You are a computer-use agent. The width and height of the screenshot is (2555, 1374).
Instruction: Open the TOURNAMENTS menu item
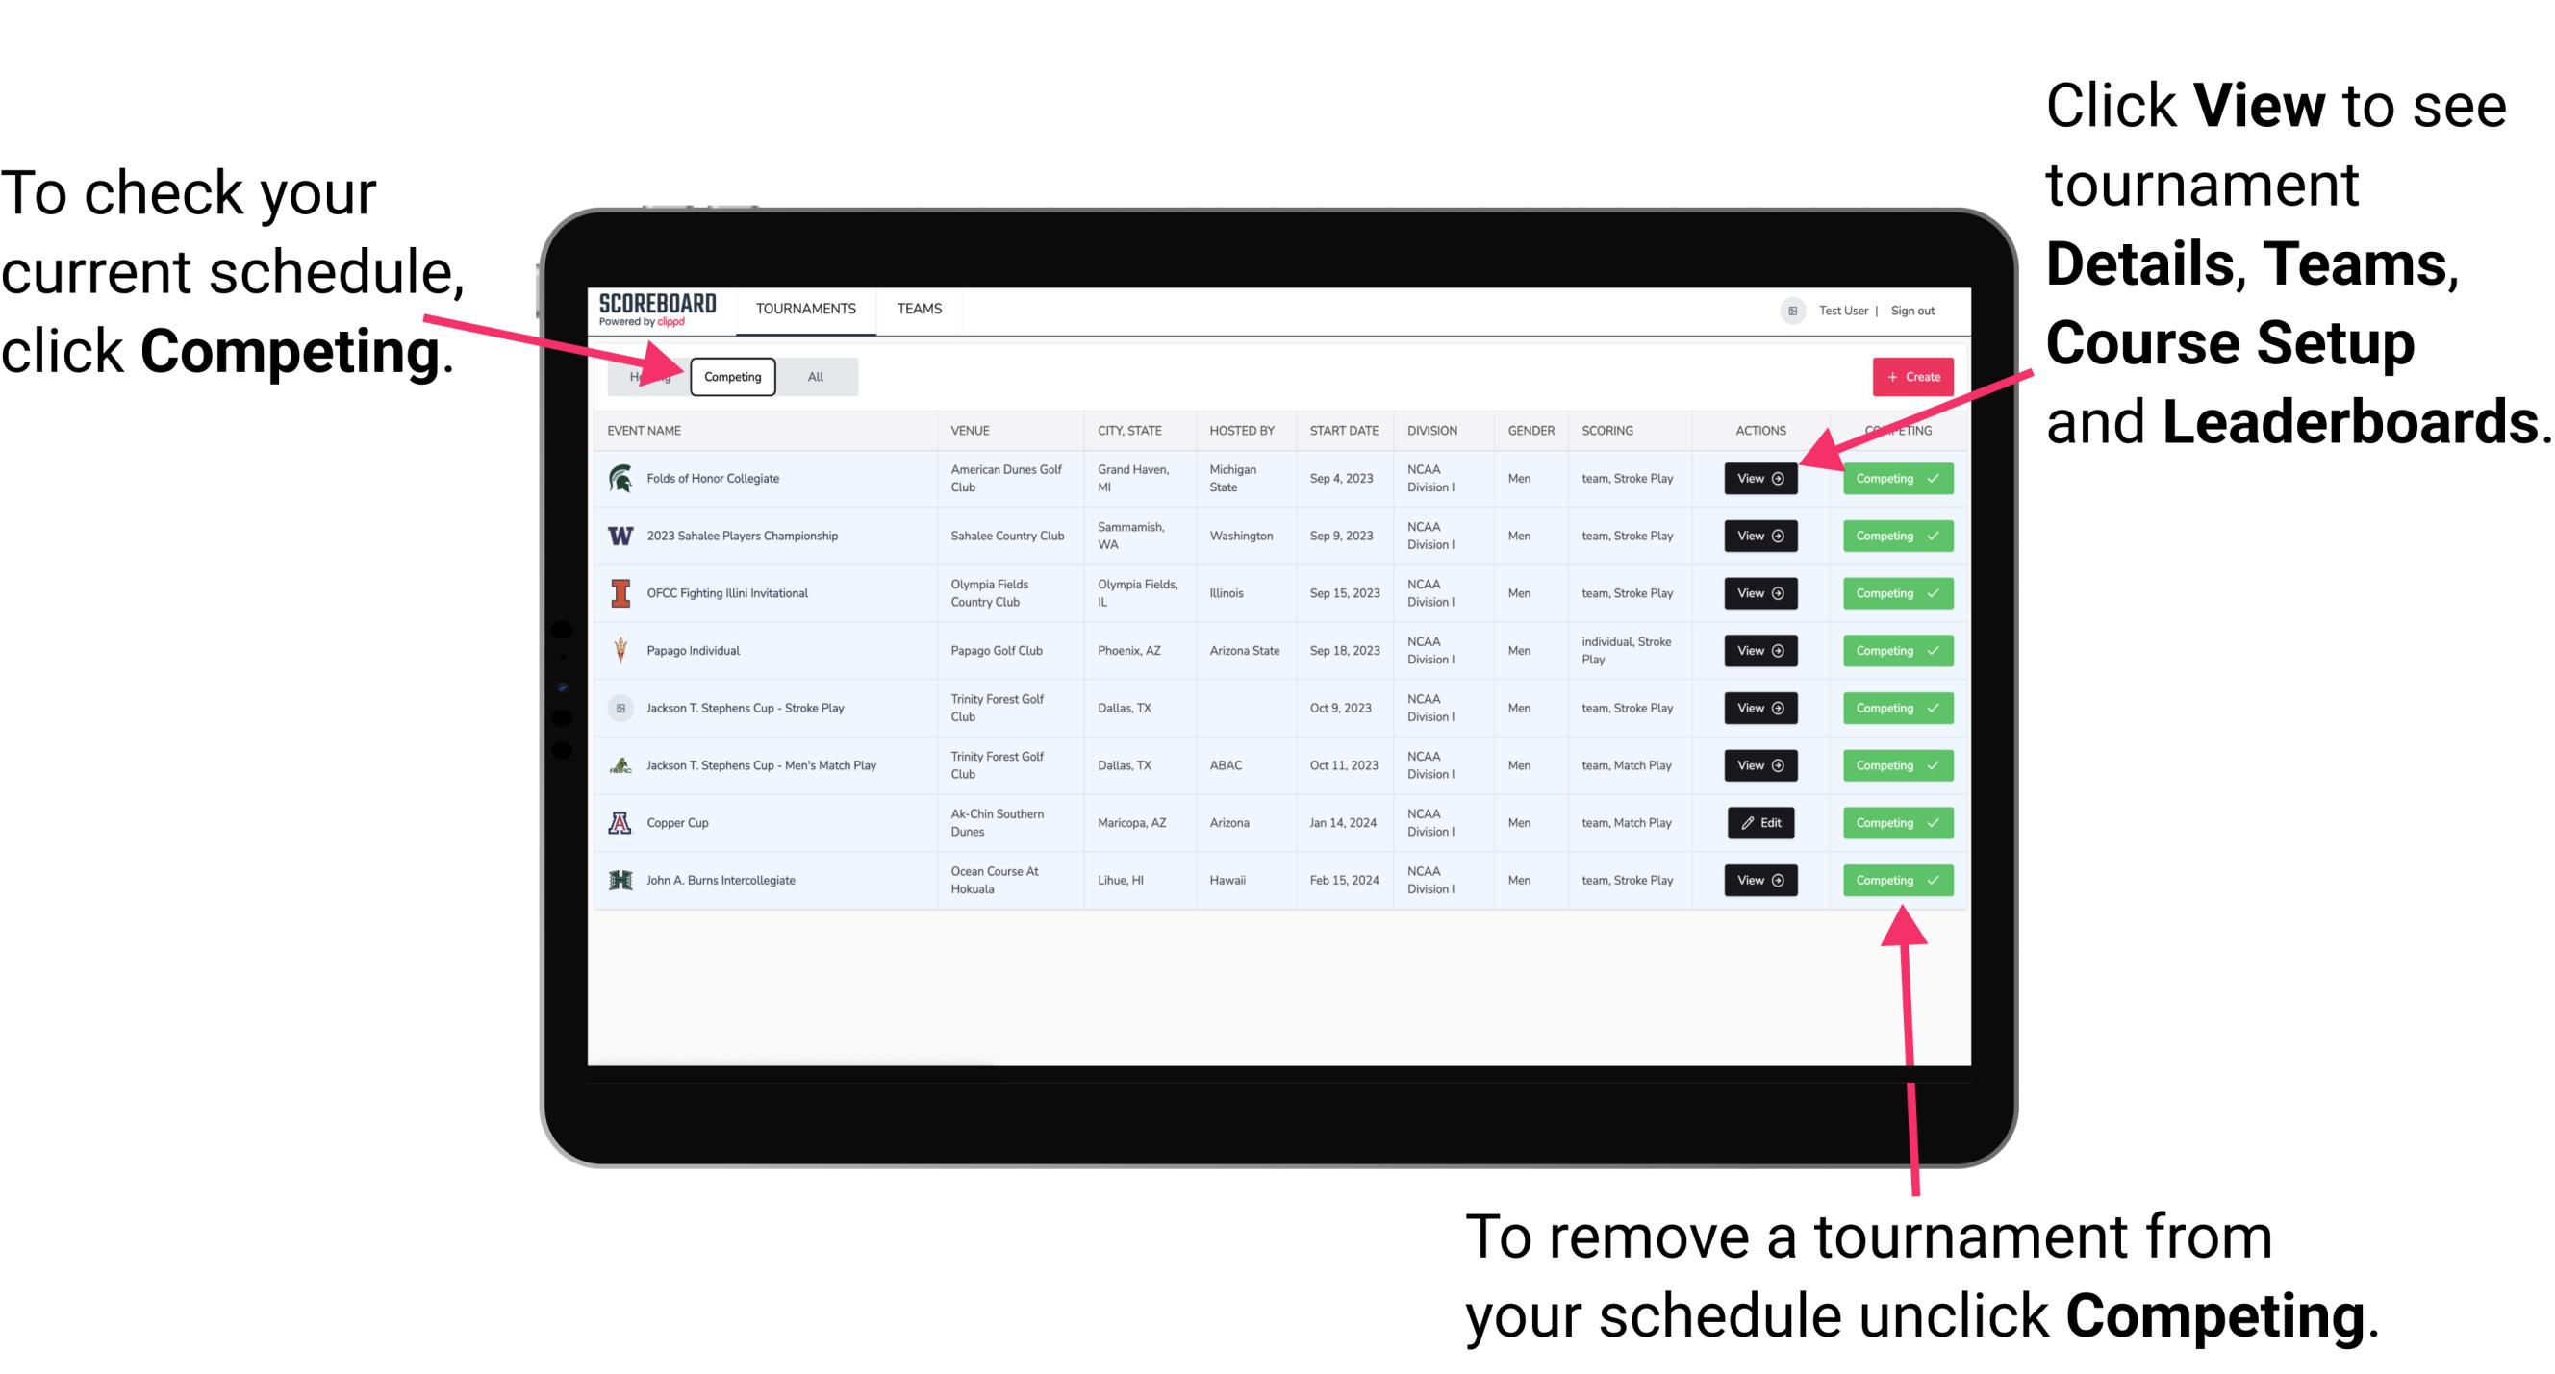pyautogui.click(x=807, y=308)
